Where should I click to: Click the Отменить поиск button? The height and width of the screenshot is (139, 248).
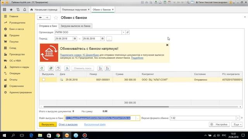[83, 68]
